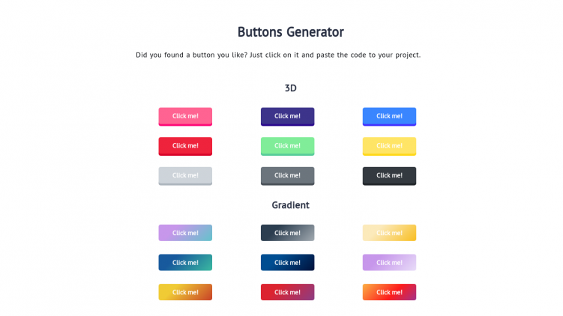Click the red 3D button
Screen dimensions: 563x316
(x=185, y=145)
